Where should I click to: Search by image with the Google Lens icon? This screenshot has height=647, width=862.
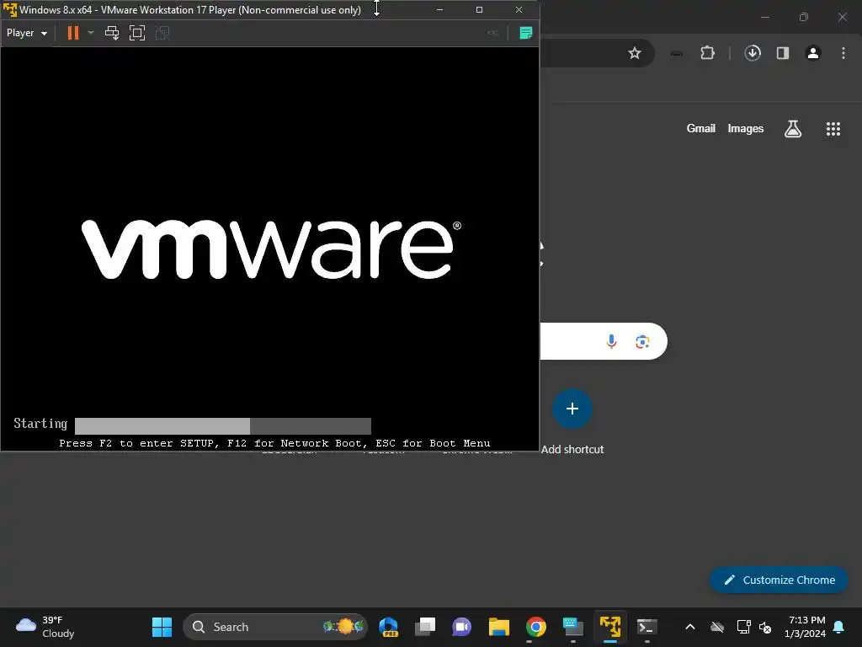point(642,342)
